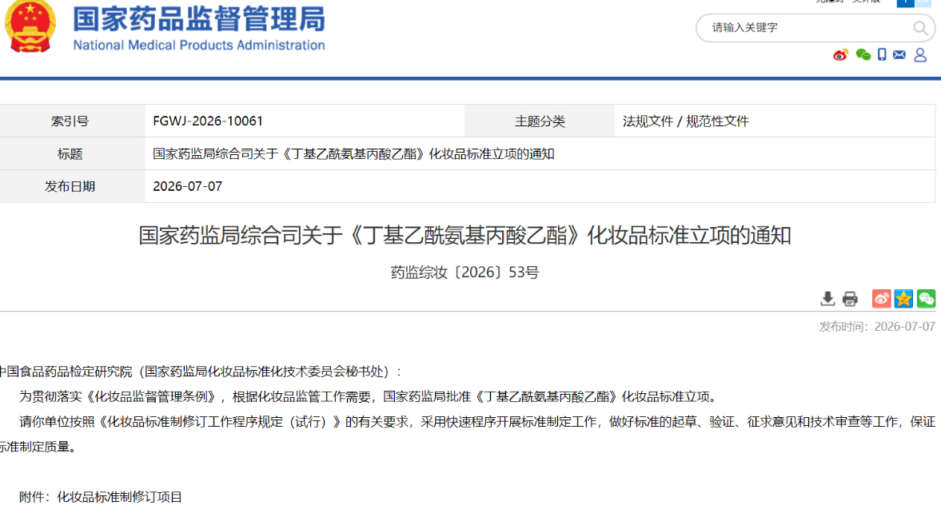Print the notice using the printer icon
941x529 pixels.
coord(850,299)
